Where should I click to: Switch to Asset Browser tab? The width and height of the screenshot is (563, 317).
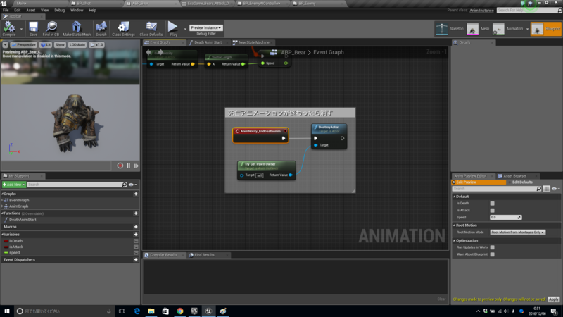[514, 176]
